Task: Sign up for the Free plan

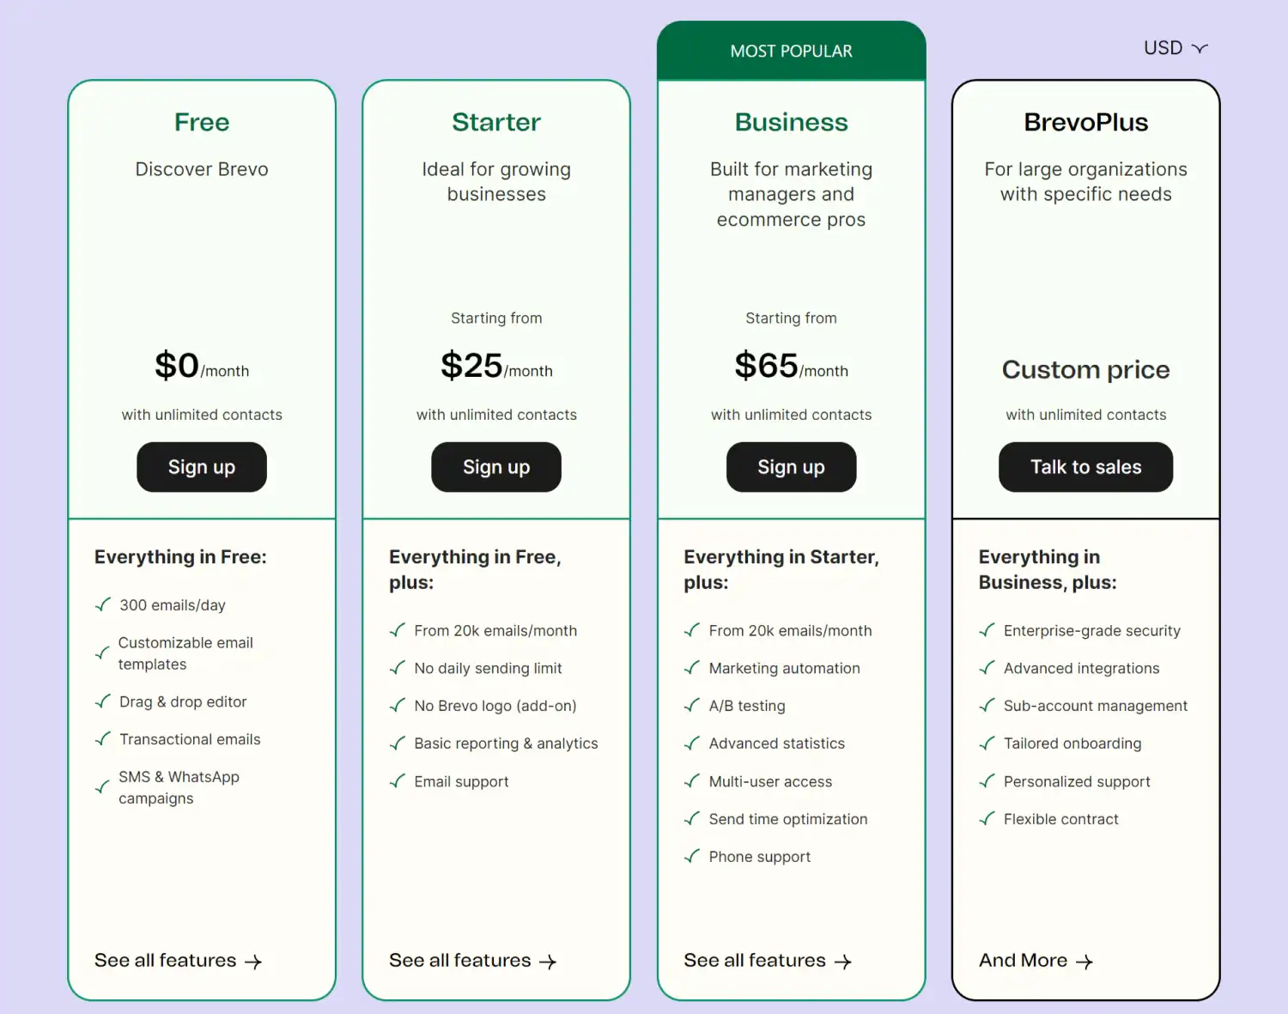Action: point(202,467)
